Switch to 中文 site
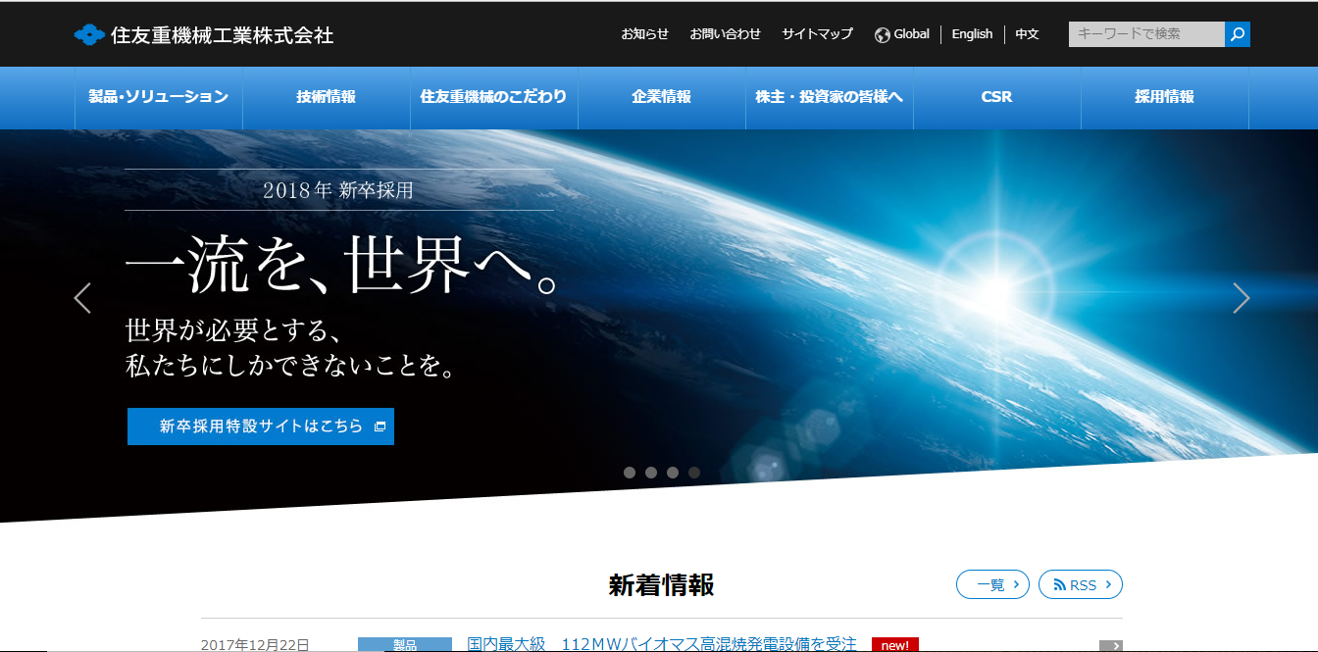 [x=1027, y=34]
